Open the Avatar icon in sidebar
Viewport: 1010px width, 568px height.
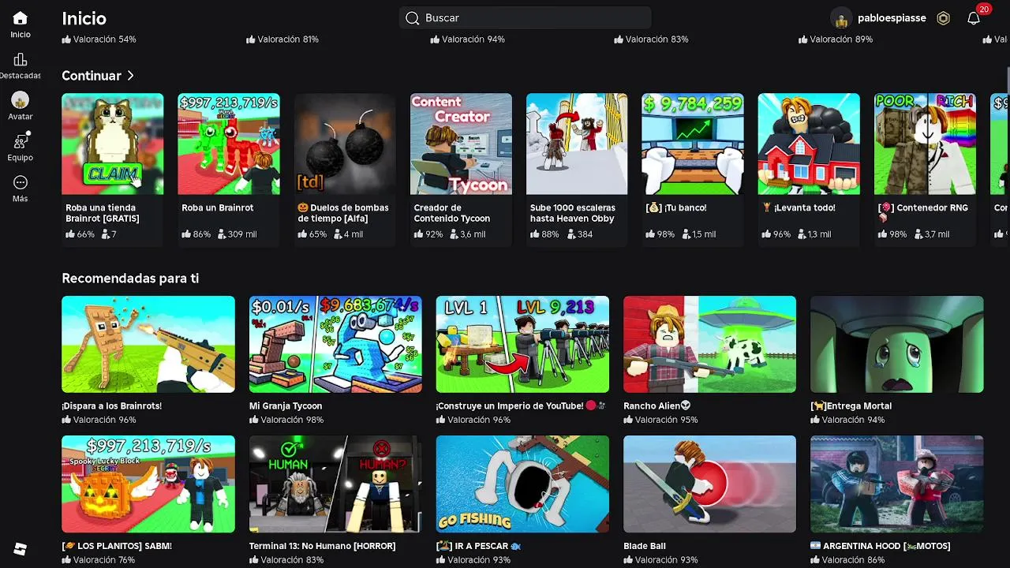[x=21, y=100]
